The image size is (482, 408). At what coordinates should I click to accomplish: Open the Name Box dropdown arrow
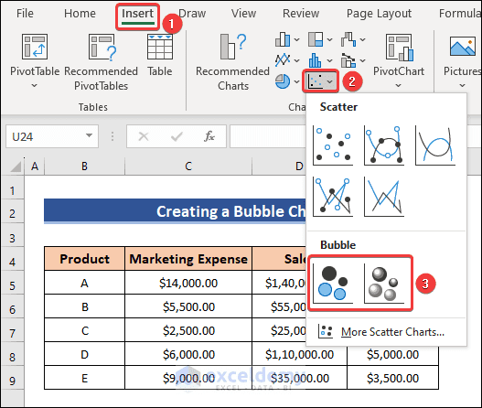pyautogui.click(x=89, y=135)
